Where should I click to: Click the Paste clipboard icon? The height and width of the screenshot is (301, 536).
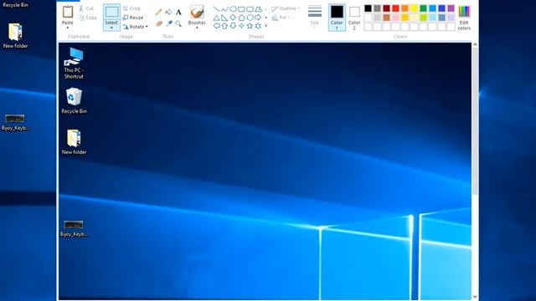pos(67,12)
